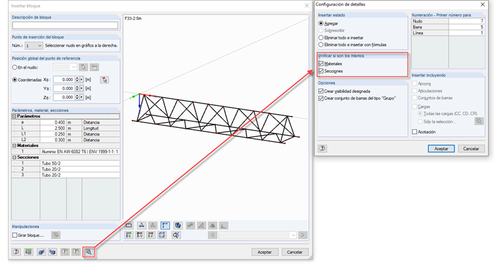502x269 pixels.
Task: Click Cancelar in Insertar bloque dialog
Action: (x=295, y=252)
